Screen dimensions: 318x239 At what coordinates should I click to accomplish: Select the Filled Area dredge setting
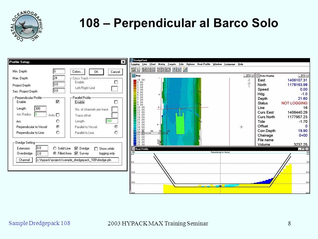pos(55,153)
